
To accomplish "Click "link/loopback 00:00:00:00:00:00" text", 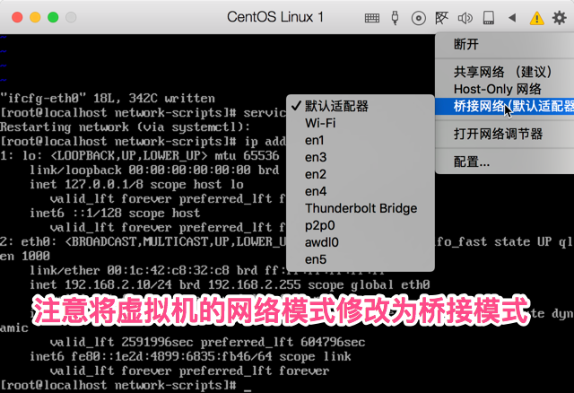I will pos(140,170).
